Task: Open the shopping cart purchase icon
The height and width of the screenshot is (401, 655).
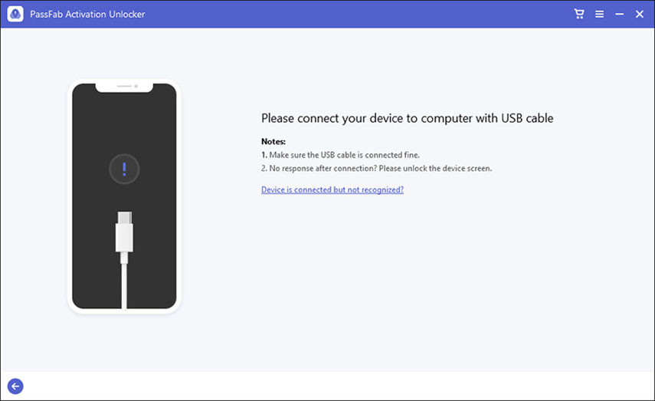Action: (580, 14)
